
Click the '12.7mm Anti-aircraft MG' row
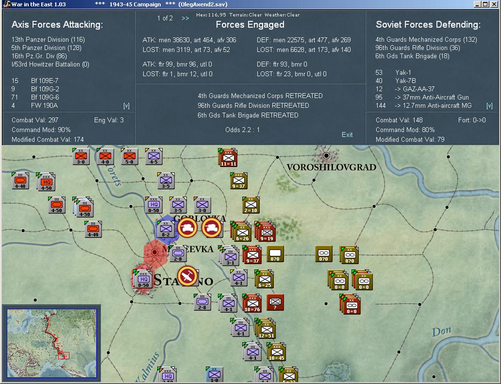pyautogui.click(x=424, y=106)
